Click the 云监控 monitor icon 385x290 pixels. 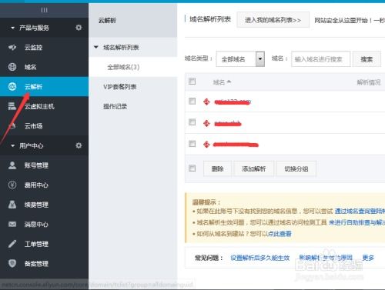[12, 47]
